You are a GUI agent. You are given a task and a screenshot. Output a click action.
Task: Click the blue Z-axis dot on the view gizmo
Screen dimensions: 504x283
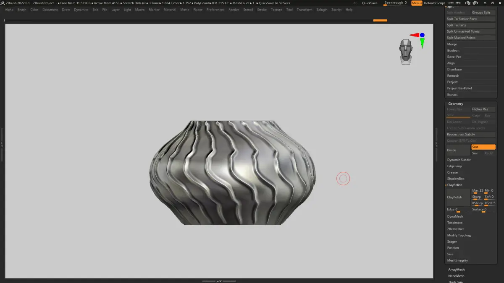pyautogui.click(x=422, y=35)
